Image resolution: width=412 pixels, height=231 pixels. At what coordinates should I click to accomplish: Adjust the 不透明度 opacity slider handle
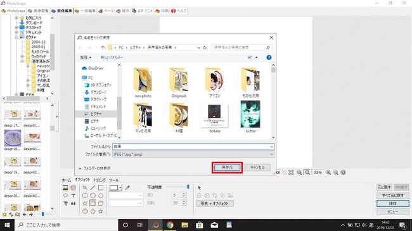(188, 187)
